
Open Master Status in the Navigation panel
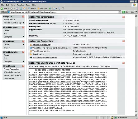pos(9,20)
